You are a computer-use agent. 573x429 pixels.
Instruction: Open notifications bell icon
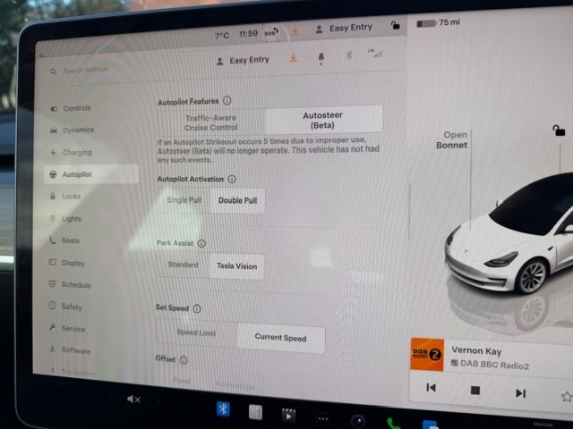(x=321, y=57)
